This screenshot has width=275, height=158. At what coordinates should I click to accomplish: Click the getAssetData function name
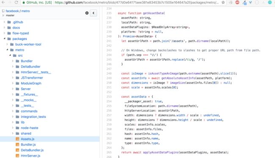[153, 13]
